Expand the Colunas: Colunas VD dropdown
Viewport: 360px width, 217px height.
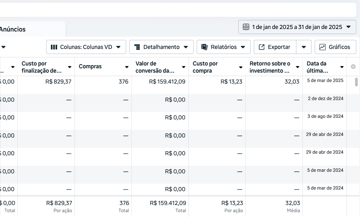pos(118,47)
